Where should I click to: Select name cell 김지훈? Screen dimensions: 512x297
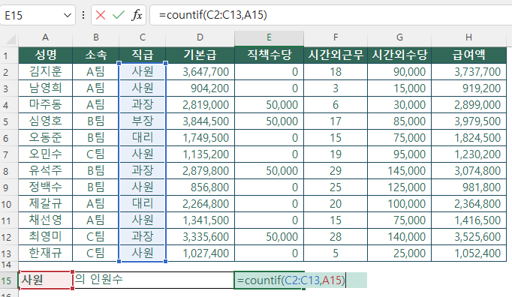tap(45, 71)
